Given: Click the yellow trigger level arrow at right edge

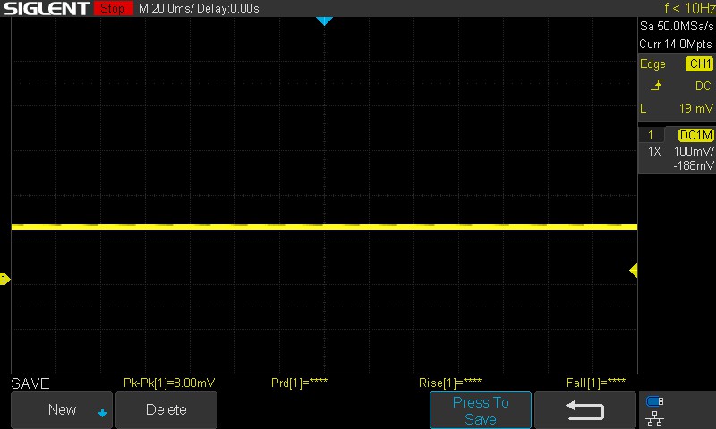Looking at the screenshot, I should (x=634, y=270).
